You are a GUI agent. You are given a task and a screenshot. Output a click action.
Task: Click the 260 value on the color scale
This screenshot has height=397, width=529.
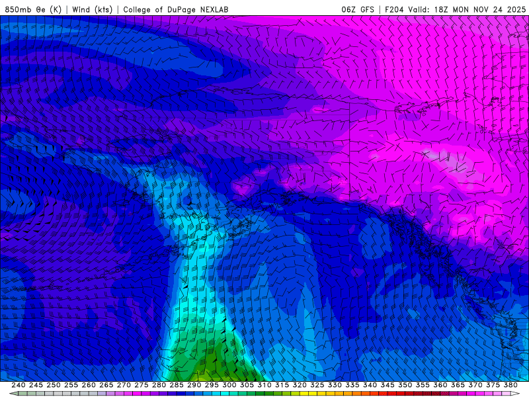(89, 385)
